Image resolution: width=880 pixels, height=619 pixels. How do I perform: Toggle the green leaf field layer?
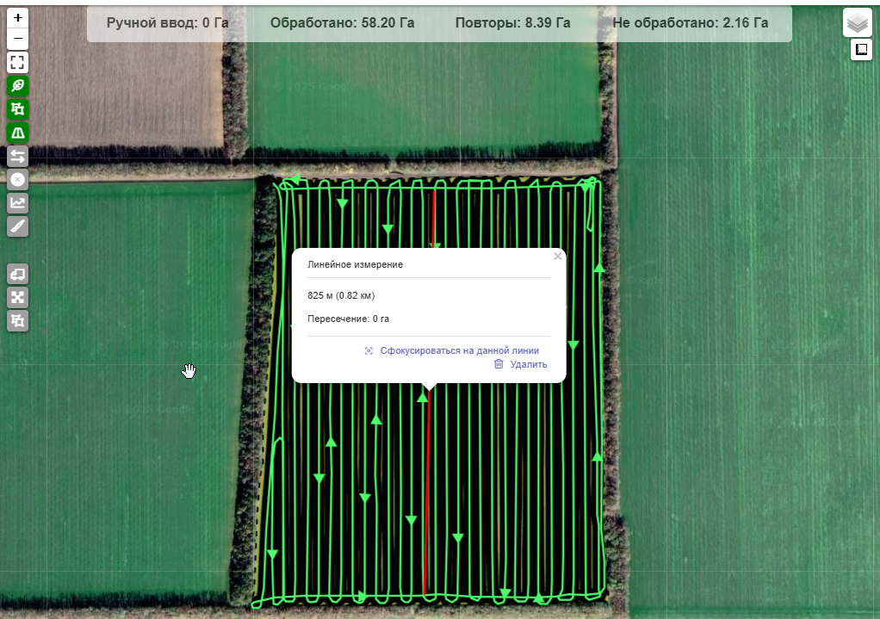(x=18, y=86)
